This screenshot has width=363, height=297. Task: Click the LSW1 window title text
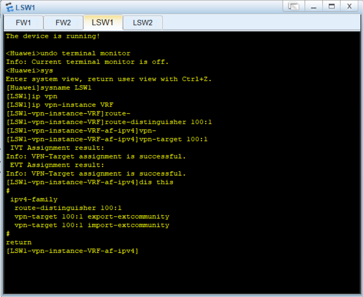[x=25, y=8]
